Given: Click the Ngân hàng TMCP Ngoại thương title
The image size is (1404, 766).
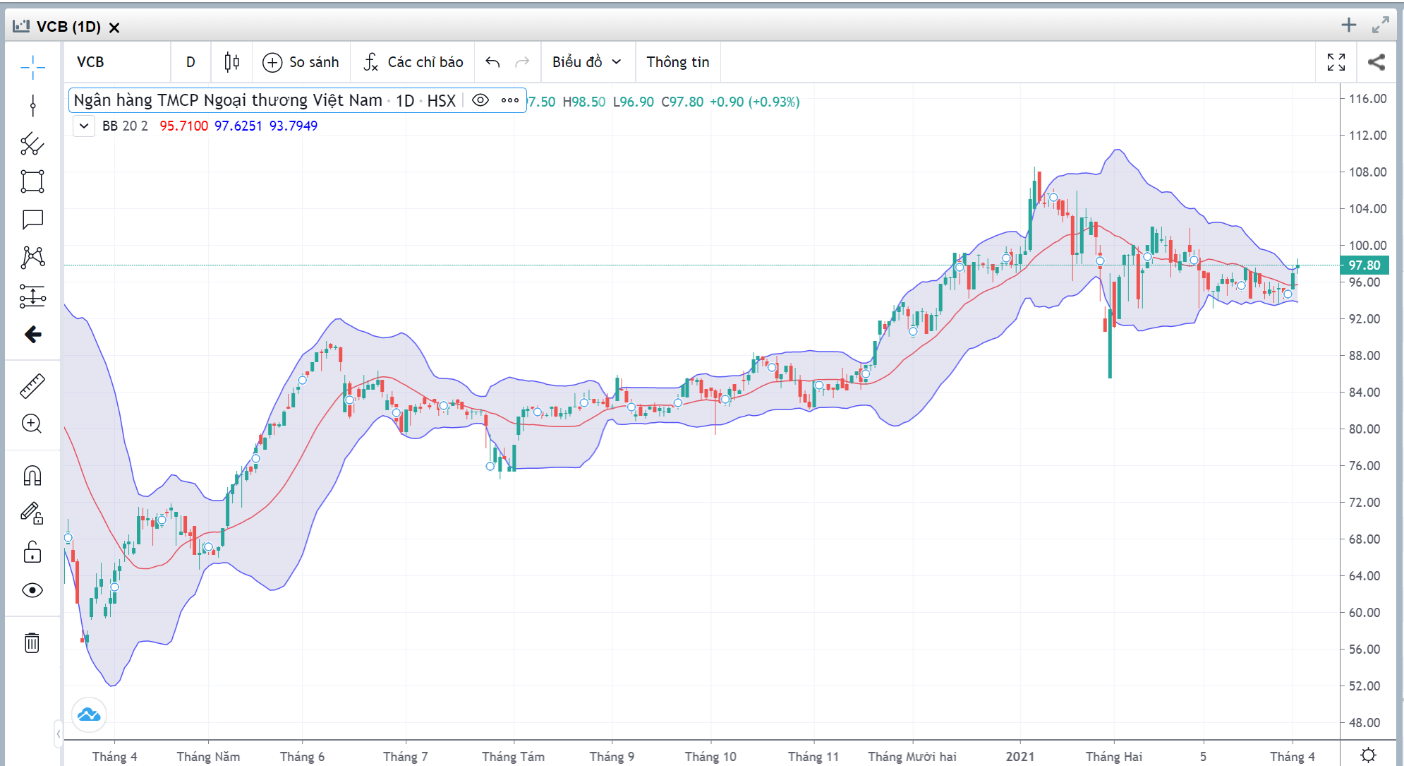Looking at the screenshot, I should coord(228,100).
